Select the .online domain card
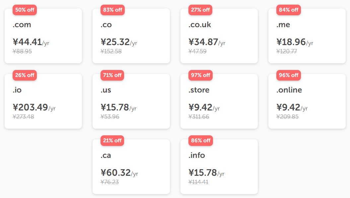 coord(307,101)
